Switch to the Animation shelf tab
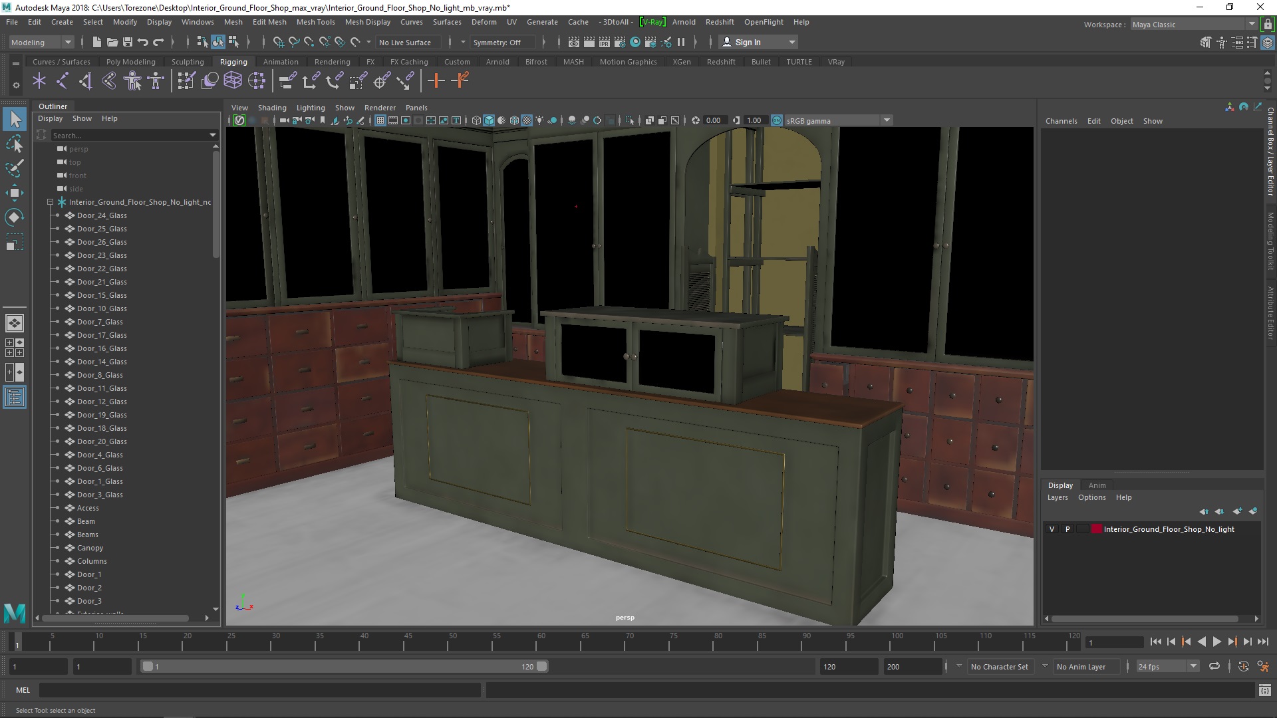 click(280, 62)
